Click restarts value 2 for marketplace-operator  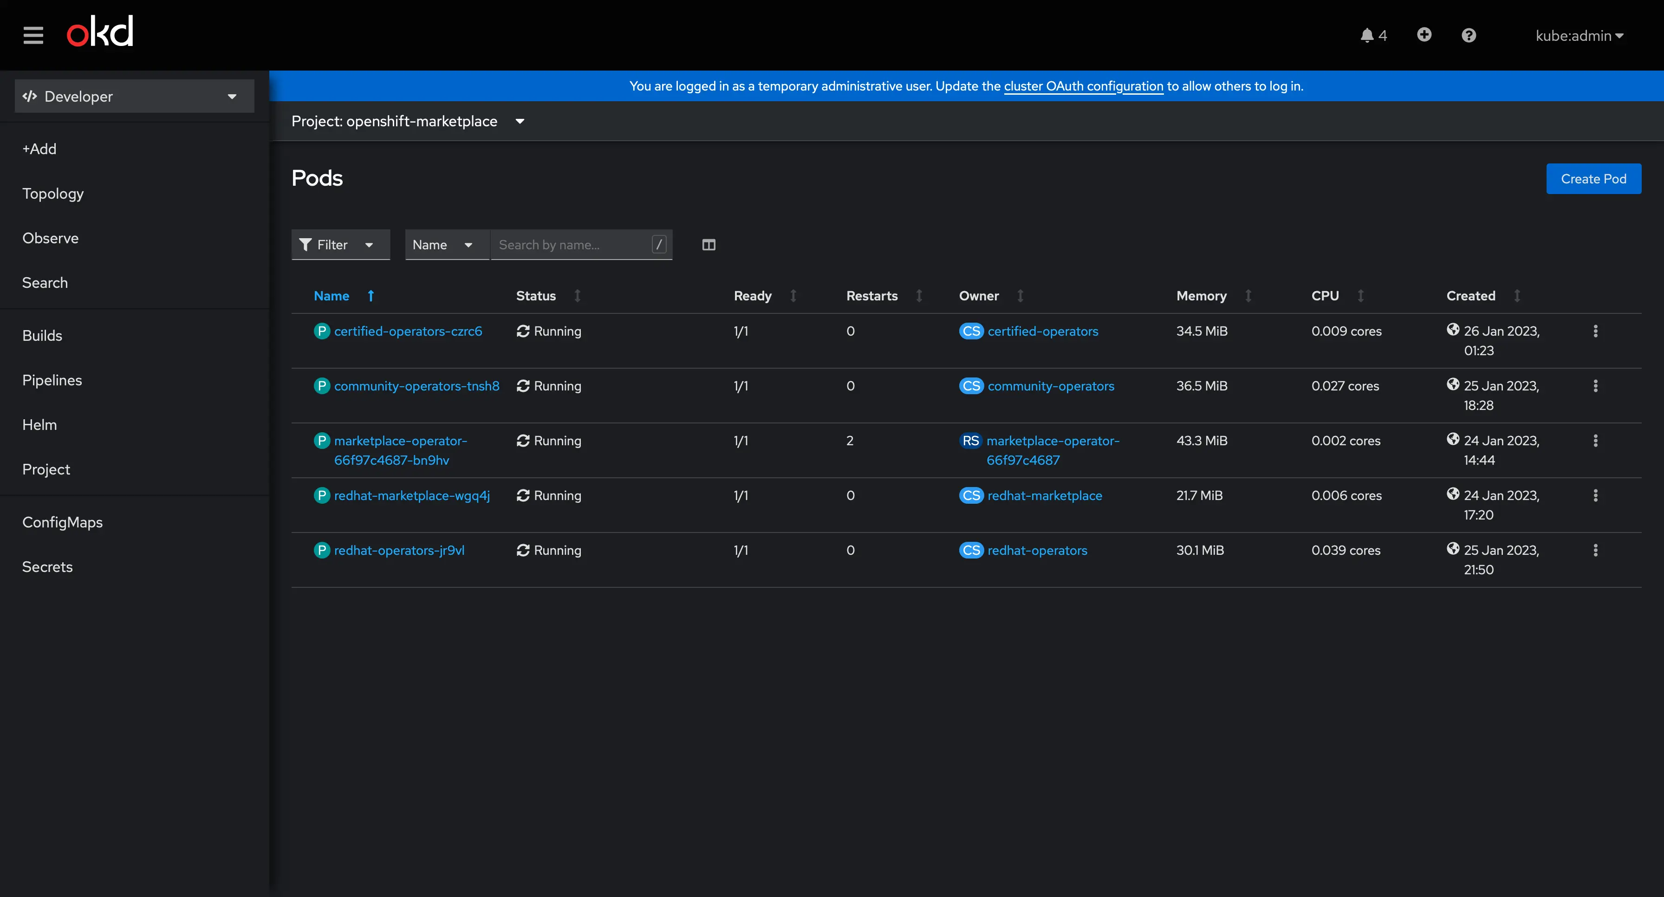850,441
